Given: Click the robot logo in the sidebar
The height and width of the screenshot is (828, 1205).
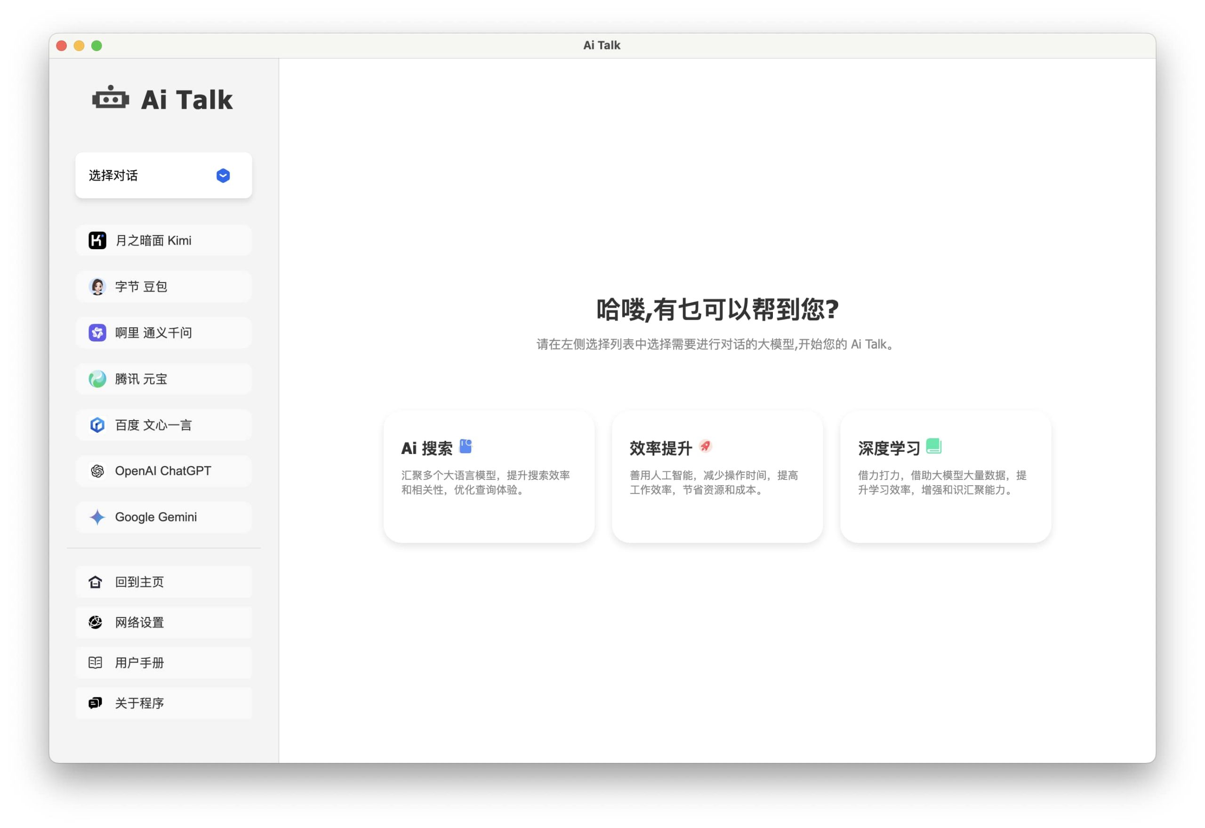Looking at the screenshot, I should [x=111, y=97].
